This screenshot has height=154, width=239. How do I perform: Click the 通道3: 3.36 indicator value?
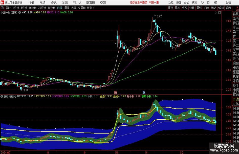[106, 96]
